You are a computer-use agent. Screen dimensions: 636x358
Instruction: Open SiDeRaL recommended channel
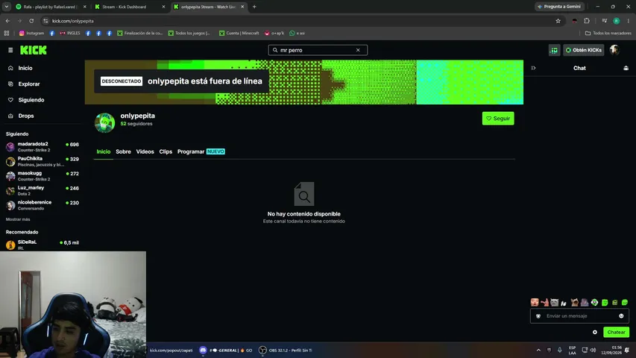click(x=42, y=245)
